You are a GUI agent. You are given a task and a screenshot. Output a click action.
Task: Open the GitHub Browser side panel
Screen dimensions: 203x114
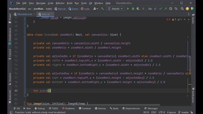[x=10, y=36]
